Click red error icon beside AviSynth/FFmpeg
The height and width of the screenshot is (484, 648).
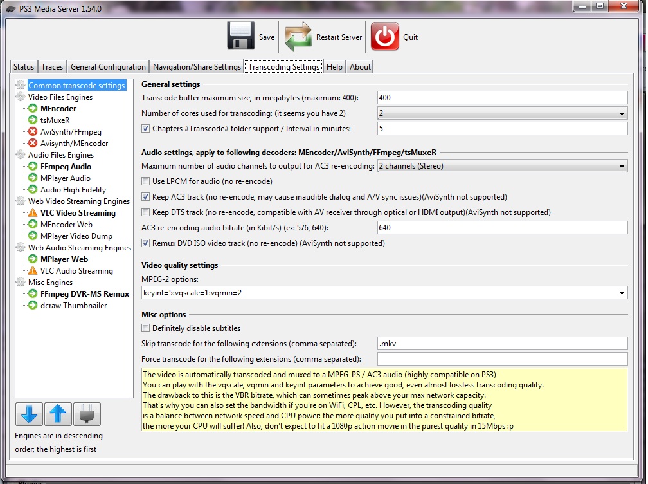[x=33, y=131]
